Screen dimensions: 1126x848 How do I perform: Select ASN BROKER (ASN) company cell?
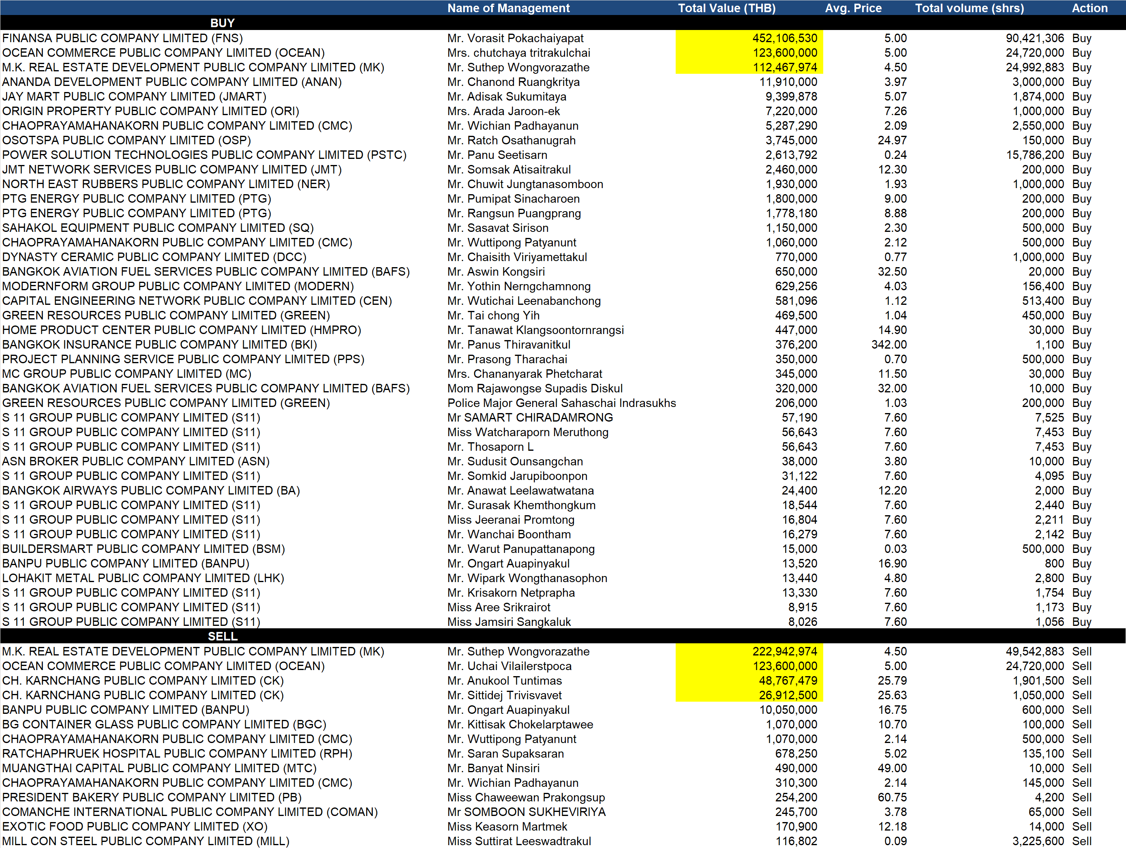coord(136,461)
